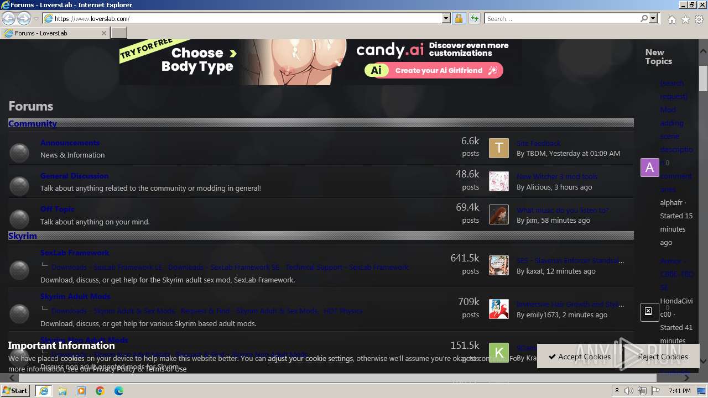Show hidden system tray icons
Screen dimensions: 708x398
[x=617, y=391]
